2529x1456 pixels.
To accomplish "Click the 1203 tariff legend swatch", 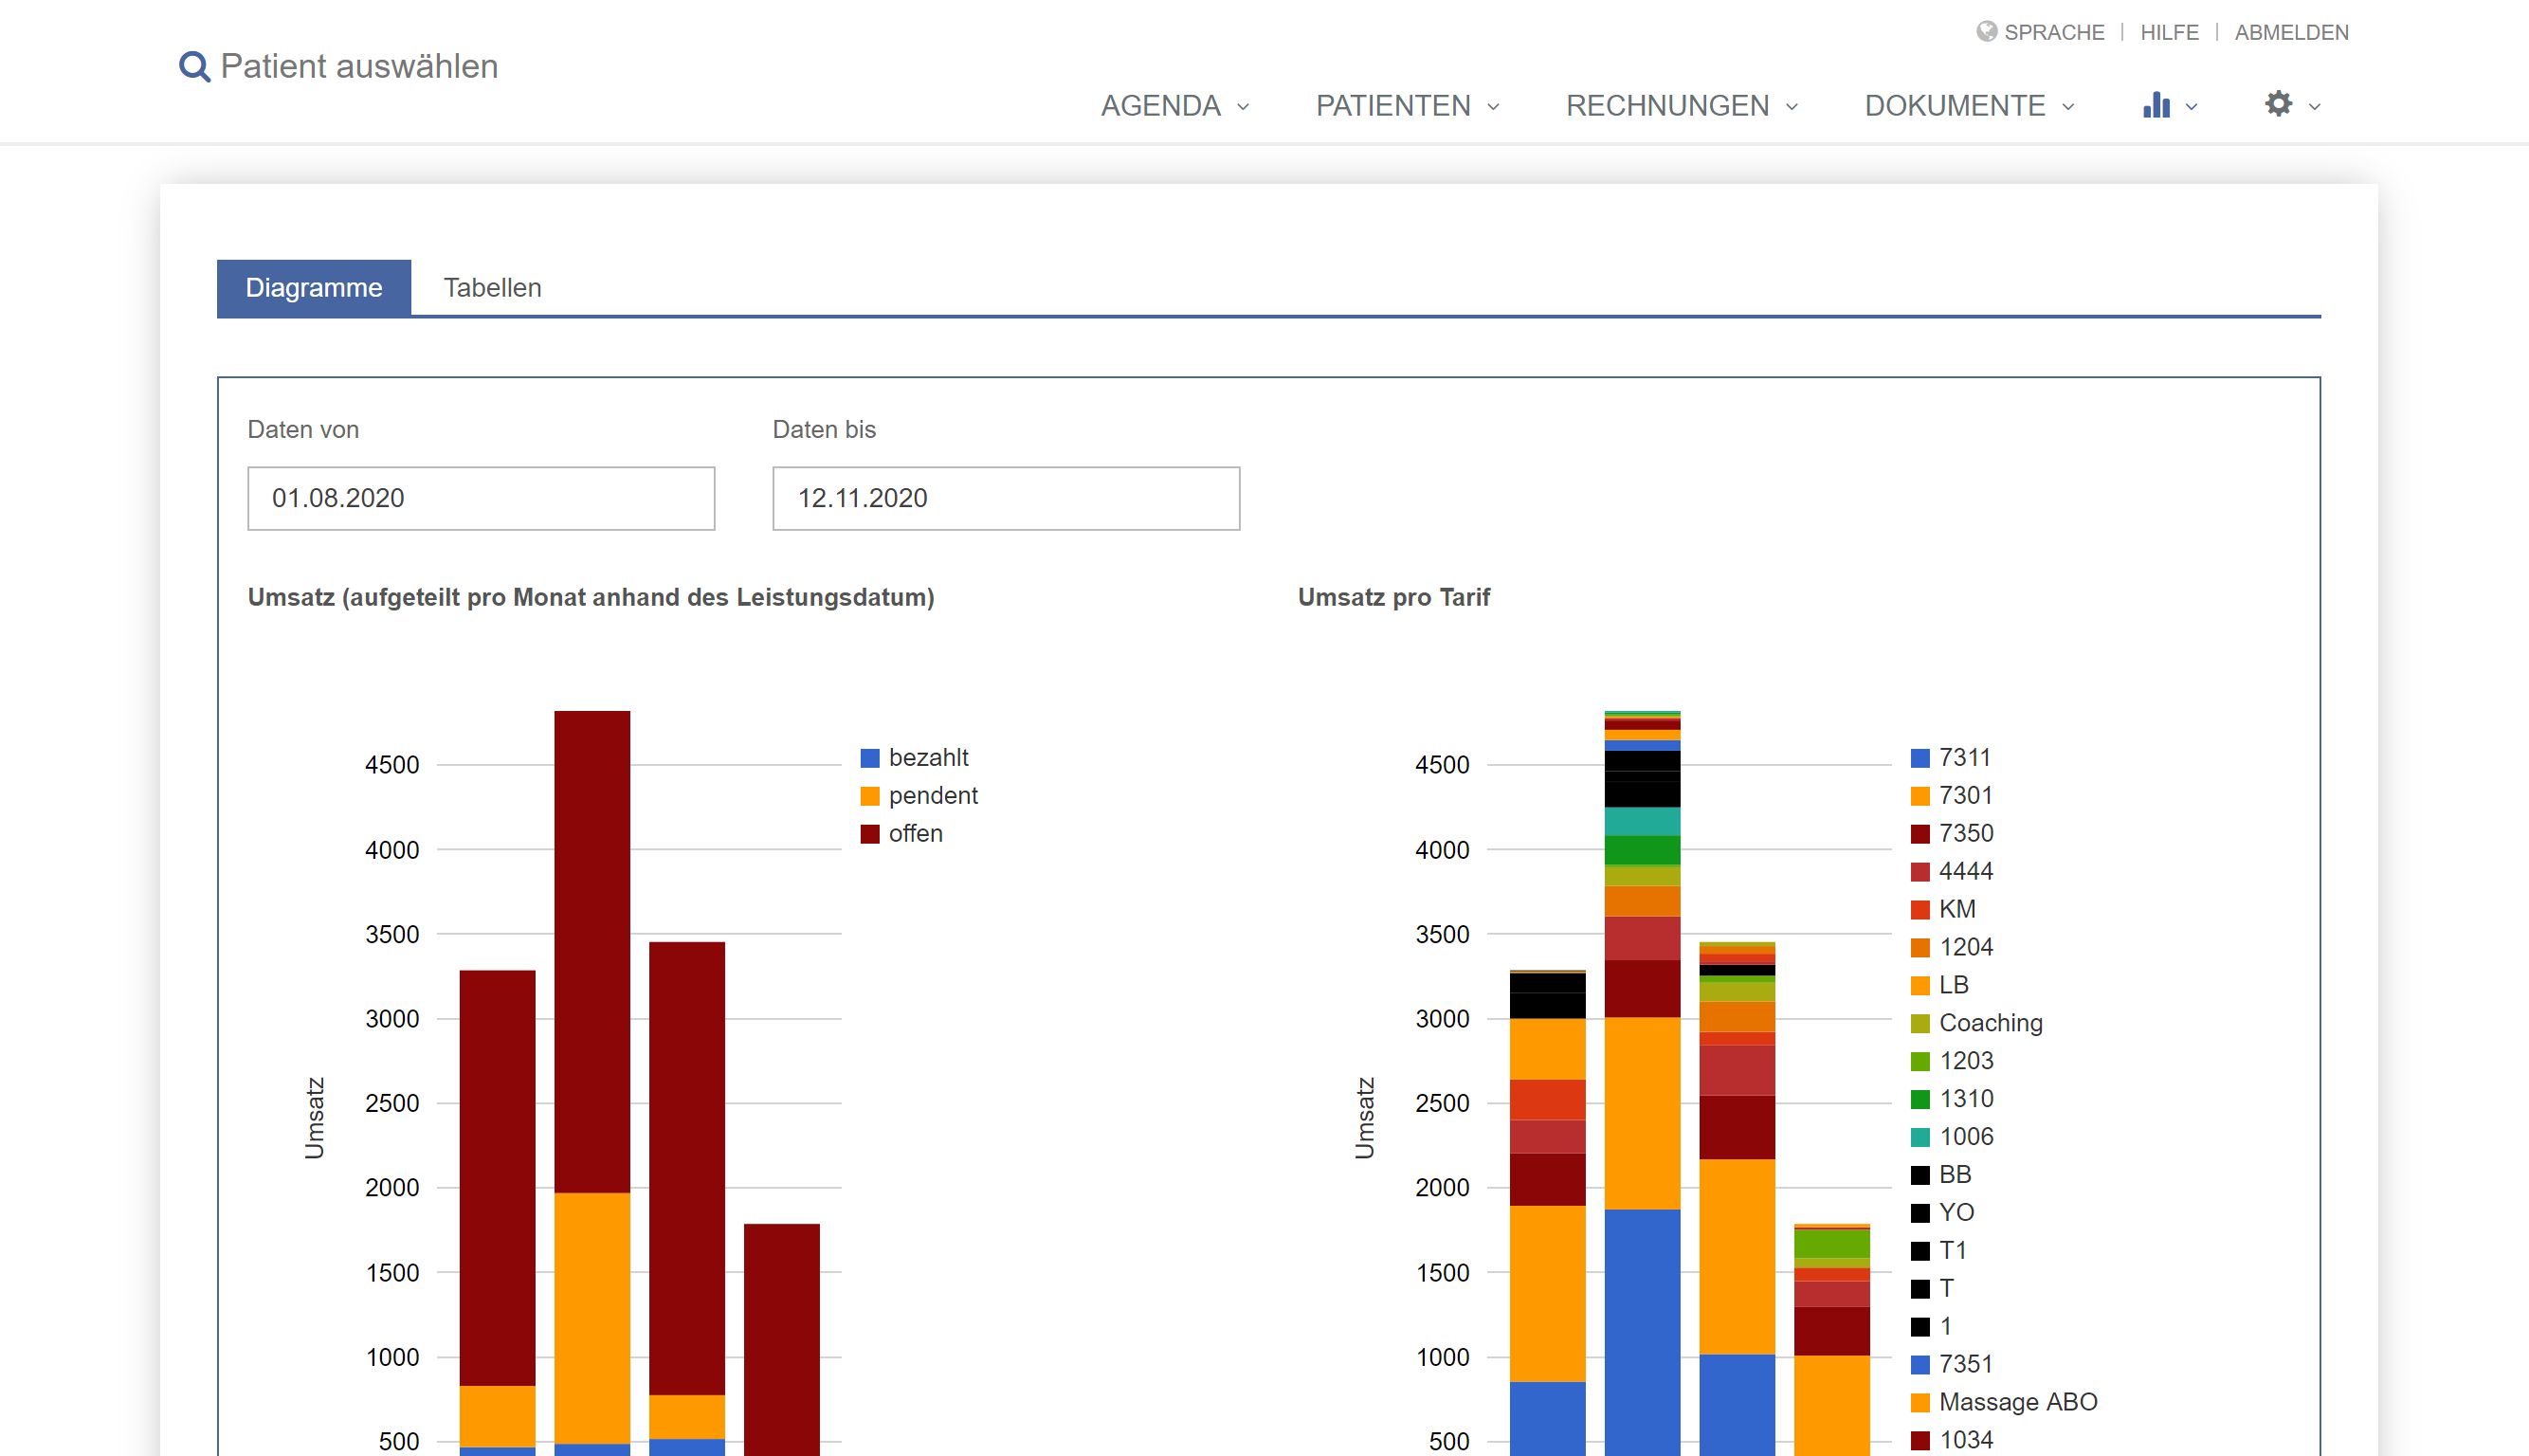I will click(1920, 1061).
